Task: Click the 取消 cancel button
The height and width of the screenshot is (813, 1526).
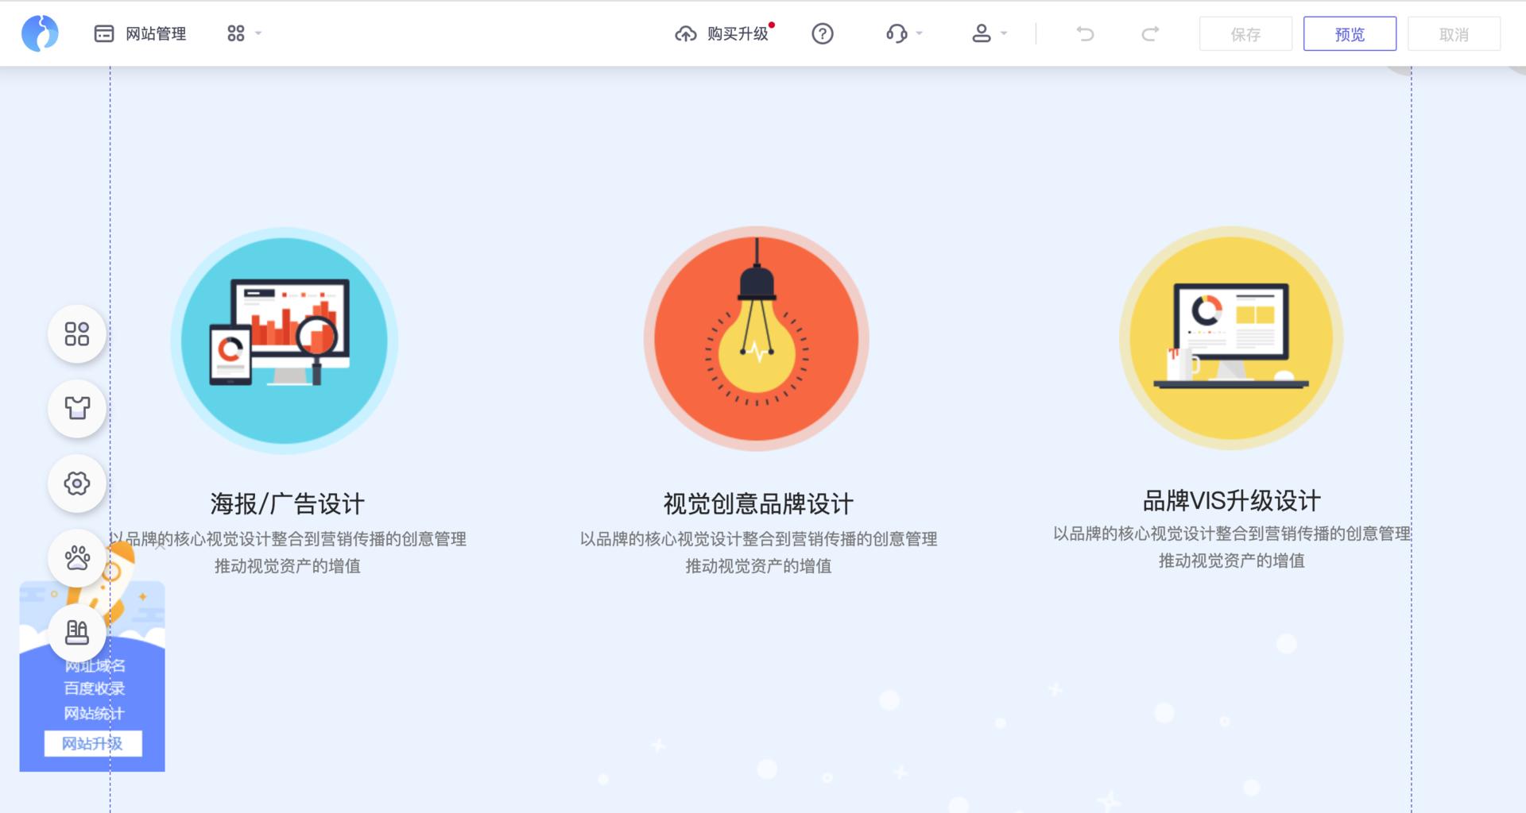Action: point(1454,33)
